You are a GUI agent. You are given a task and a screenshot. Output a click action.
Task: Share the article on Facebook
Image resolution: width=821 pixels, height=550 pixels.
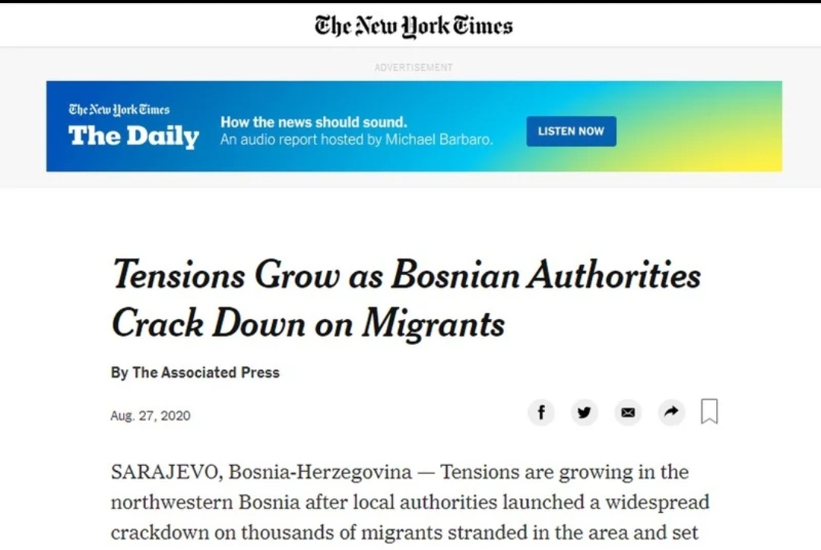[x=541, y=412]
